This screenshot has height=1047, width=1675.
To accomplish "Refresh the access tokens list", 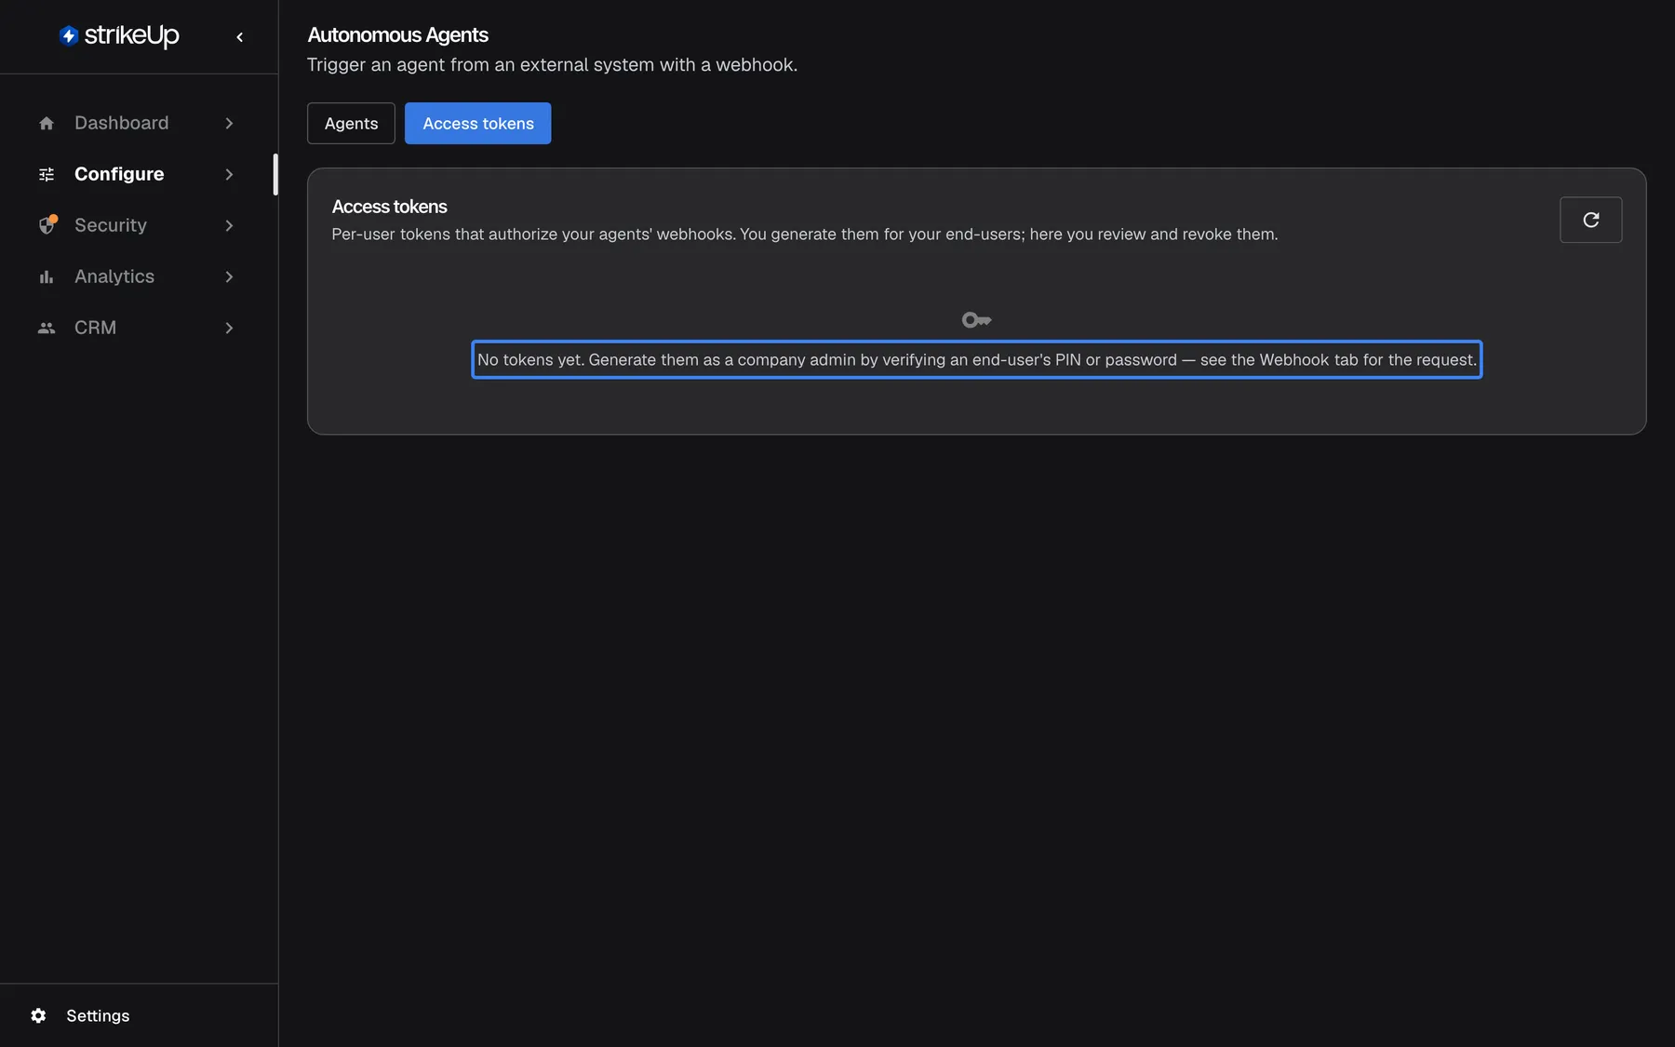I will tap(1591, 220).
